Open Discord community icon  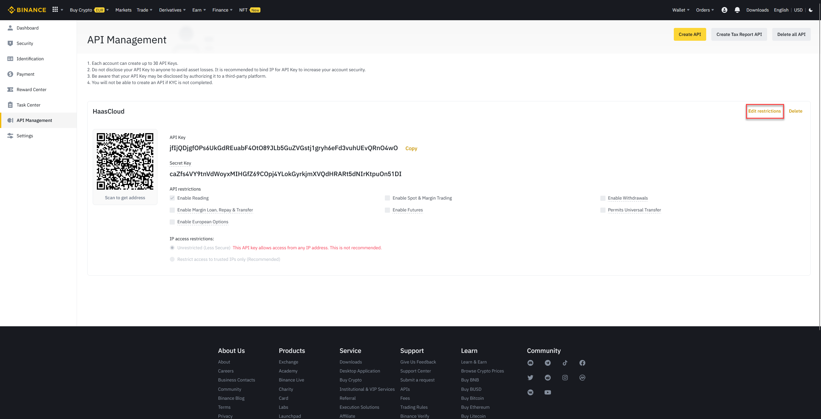click(x=530, y=363)
